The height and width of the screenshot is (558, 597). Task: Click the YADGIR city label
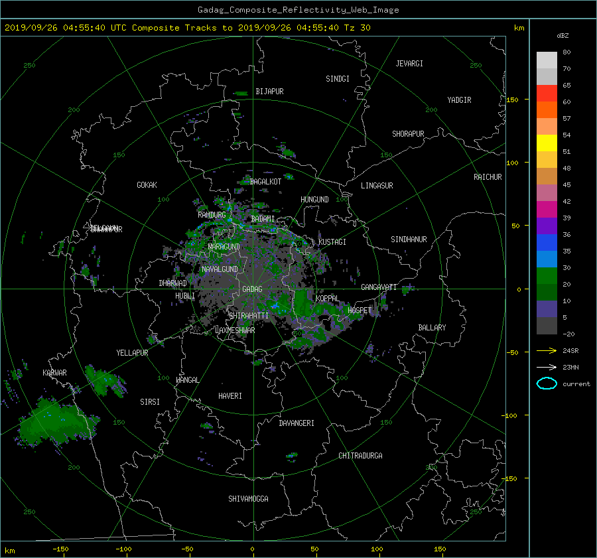459,100
